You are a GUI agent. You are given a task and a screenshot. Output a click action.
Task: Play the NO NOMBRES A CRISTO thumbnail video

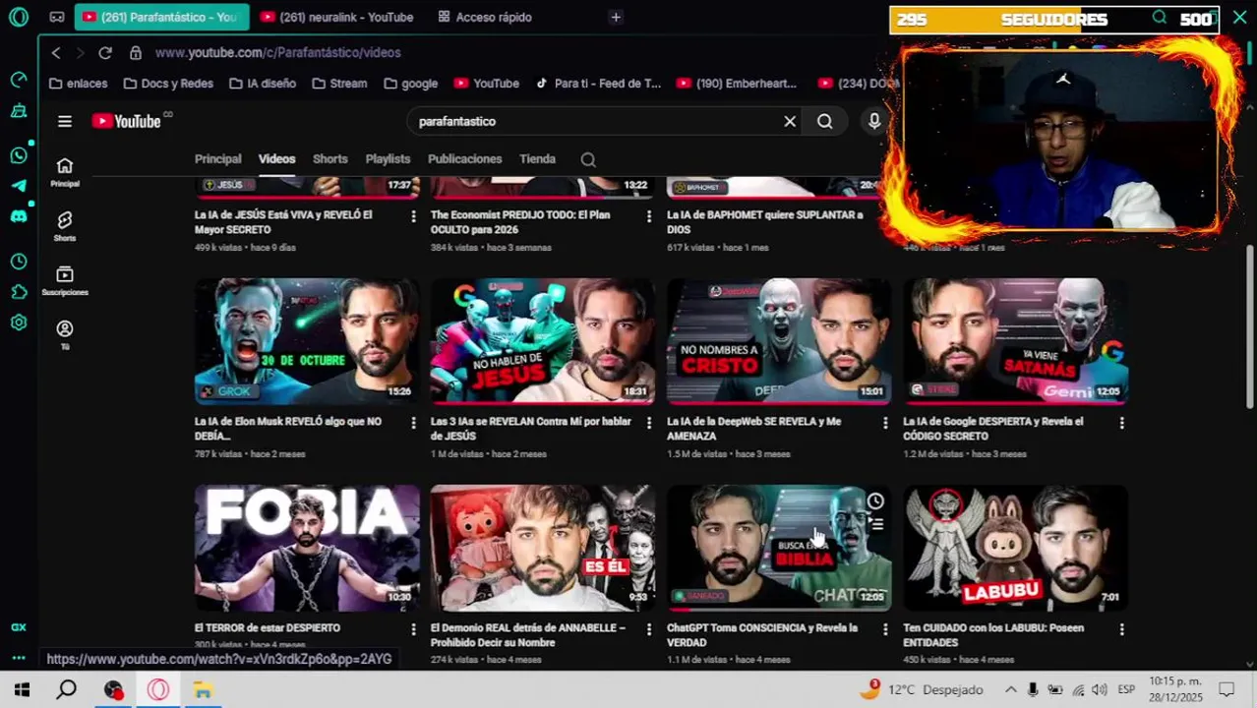(779, 341)
